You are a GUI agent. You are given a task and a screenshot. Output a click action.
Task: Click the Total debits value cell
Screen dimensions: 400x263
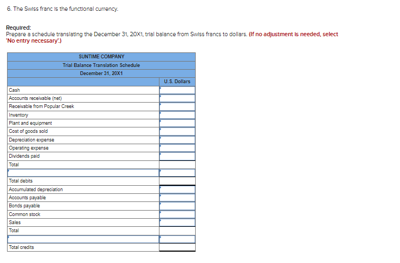[177, 181]
